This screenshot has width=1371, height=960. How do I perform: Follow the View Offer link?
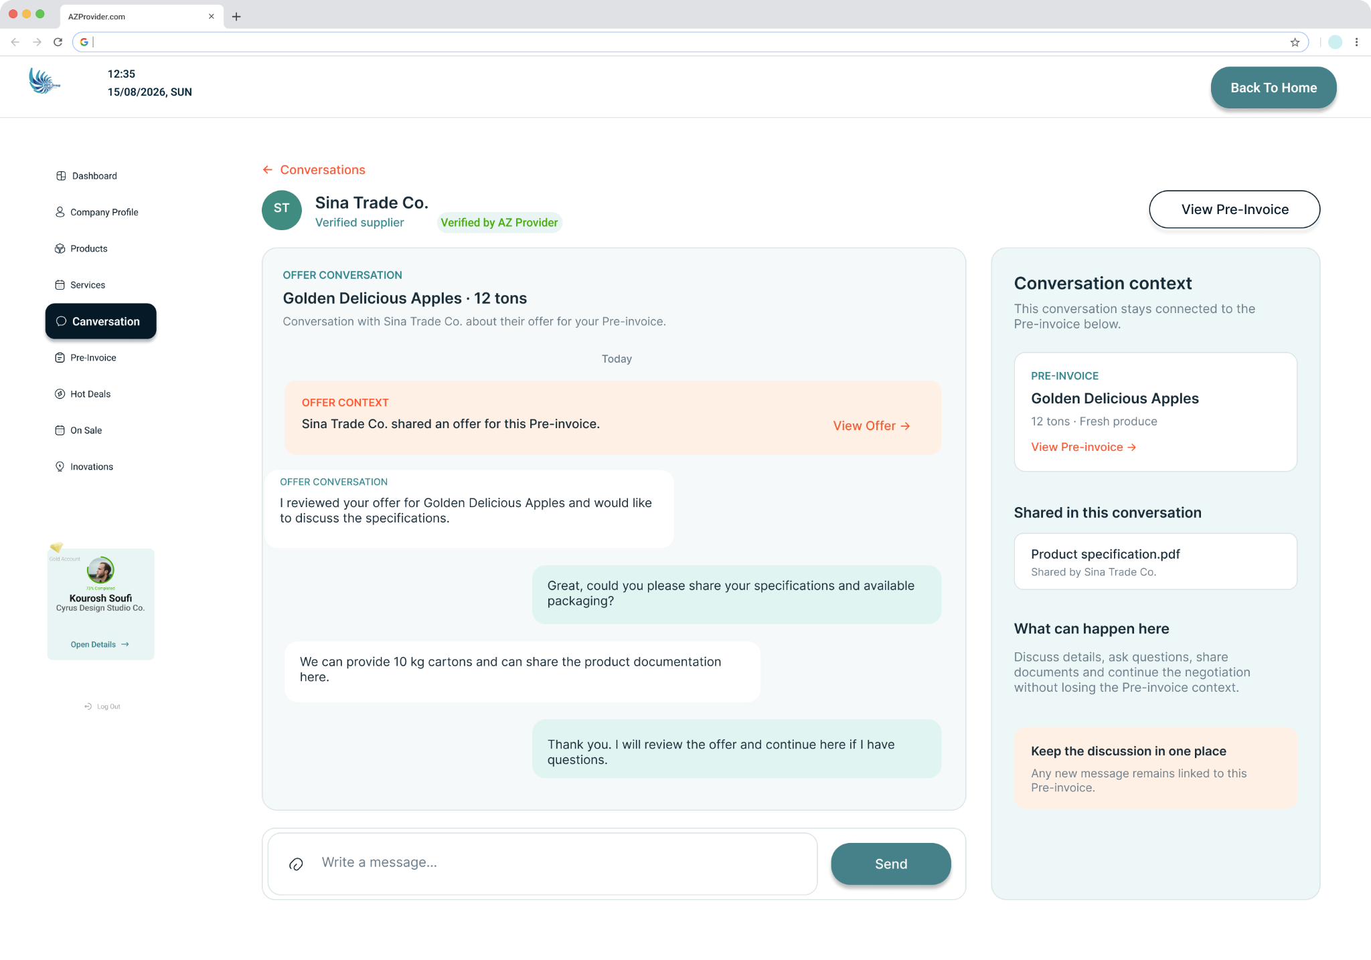pyautogui.click(x=872, y=426)
